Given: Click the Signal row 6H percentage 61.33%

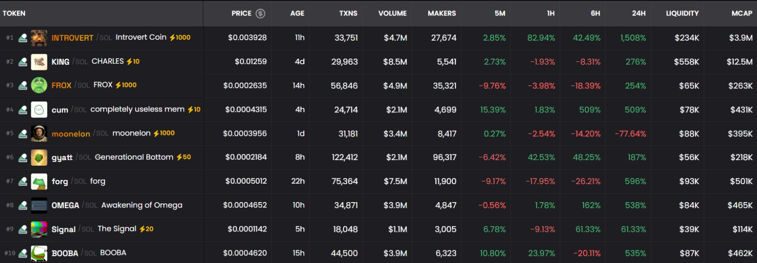Looking at the screenshot, I should point(588,229).
